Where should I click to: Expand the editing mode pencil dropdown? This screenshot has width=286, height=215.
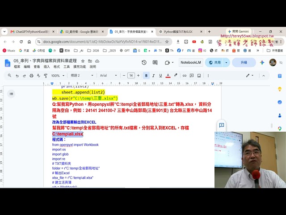click(x=250, y=76)
